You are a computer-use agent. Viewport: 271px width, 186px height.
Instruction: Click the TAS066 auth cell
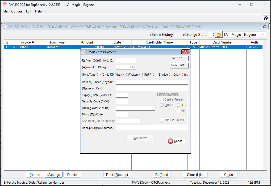point(255,47)
